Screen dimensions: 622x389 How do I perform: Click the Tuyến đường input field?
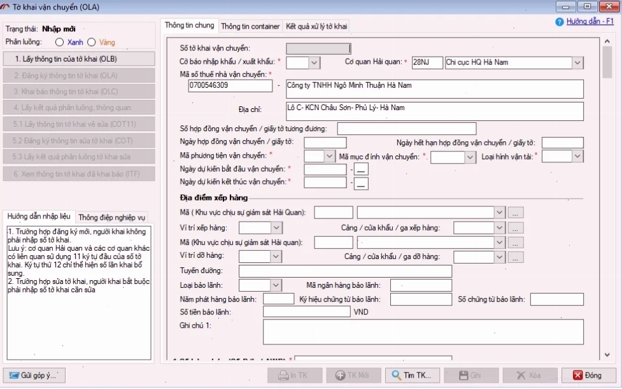[x=345, y=271]
